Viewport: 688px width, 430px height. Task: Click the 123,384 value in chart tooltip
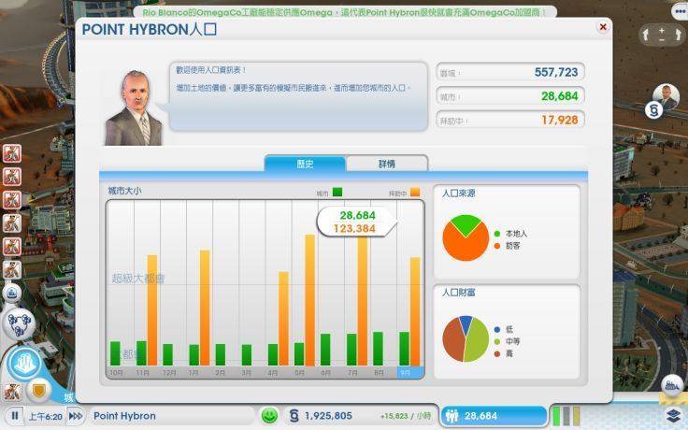click(354, 229)
